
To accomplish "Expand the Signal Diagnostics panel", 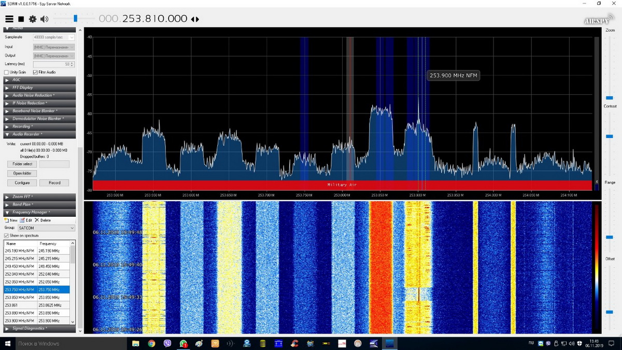I will click(x=39, y=328).
